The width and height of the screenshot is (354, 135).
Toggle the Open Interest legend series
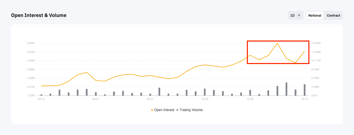coord(162,110)
